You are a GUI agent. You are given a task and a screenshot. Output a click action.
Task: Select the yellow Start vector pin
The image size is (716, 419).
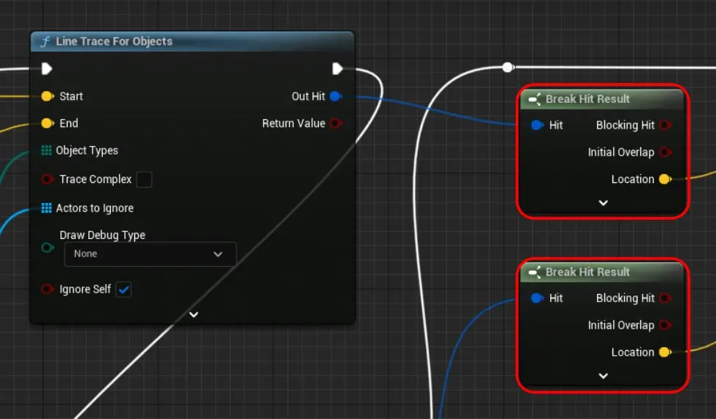point(48,96)
